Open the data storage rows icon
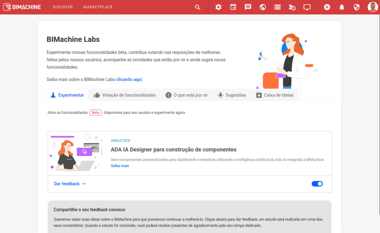Image resolution: width=380 pixels, height=233 pixels. pos(277,7)
